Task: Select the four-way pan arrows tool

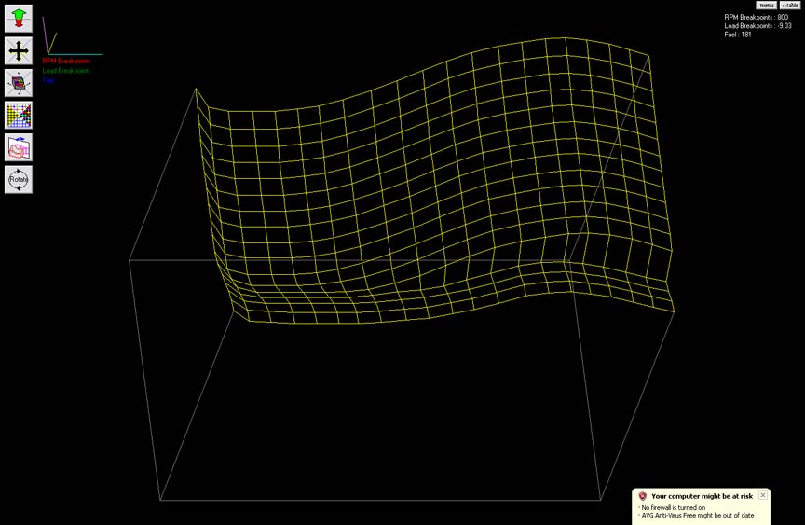Action: (19, 51)
